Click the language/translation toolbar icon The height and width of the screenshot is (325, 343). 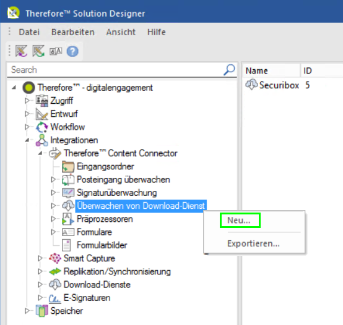click(56, 51)
